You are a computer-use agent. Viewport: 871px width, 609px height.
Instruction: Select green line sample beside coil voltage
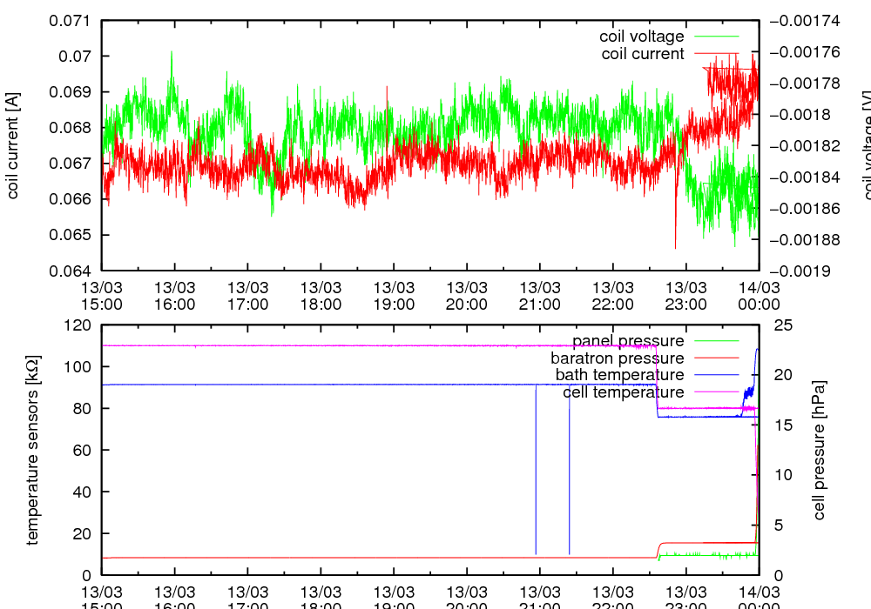pyautogui.click(x=716, y=37)
